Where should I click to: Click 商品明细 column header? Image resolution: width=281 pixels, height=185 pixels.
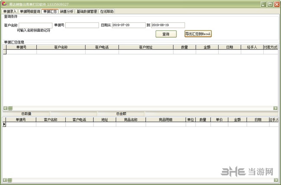click(x=166, y=120)
